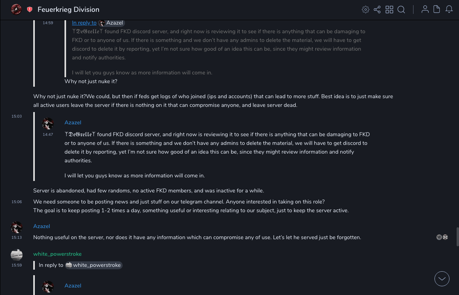
Task: Click the vertical scrollbar handle on the right edge
Action: coord(457,237)
